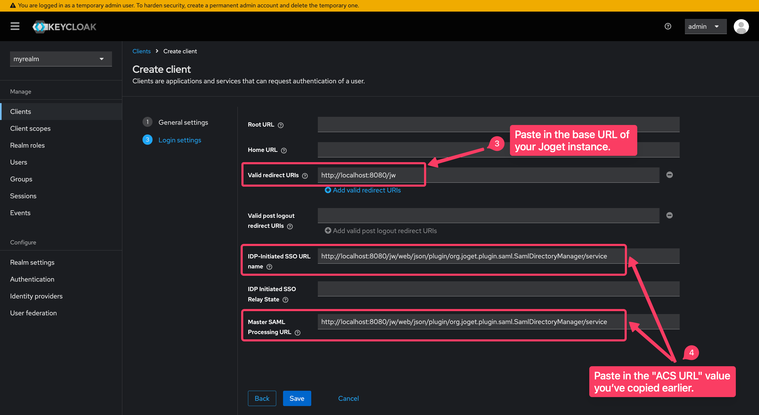759x415 pixels.
Task: Show help for Master SAML Processing URL
Action: (x=298, y=333)
